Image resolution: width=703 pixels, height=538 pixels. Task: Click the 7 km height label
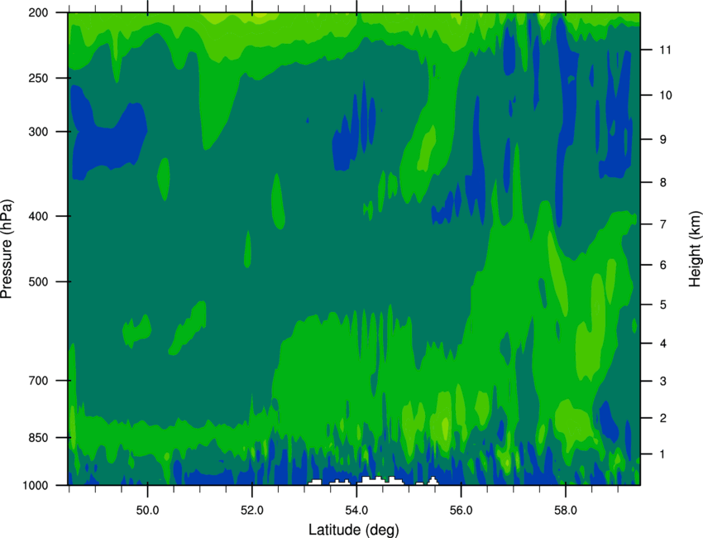(663, 224)
